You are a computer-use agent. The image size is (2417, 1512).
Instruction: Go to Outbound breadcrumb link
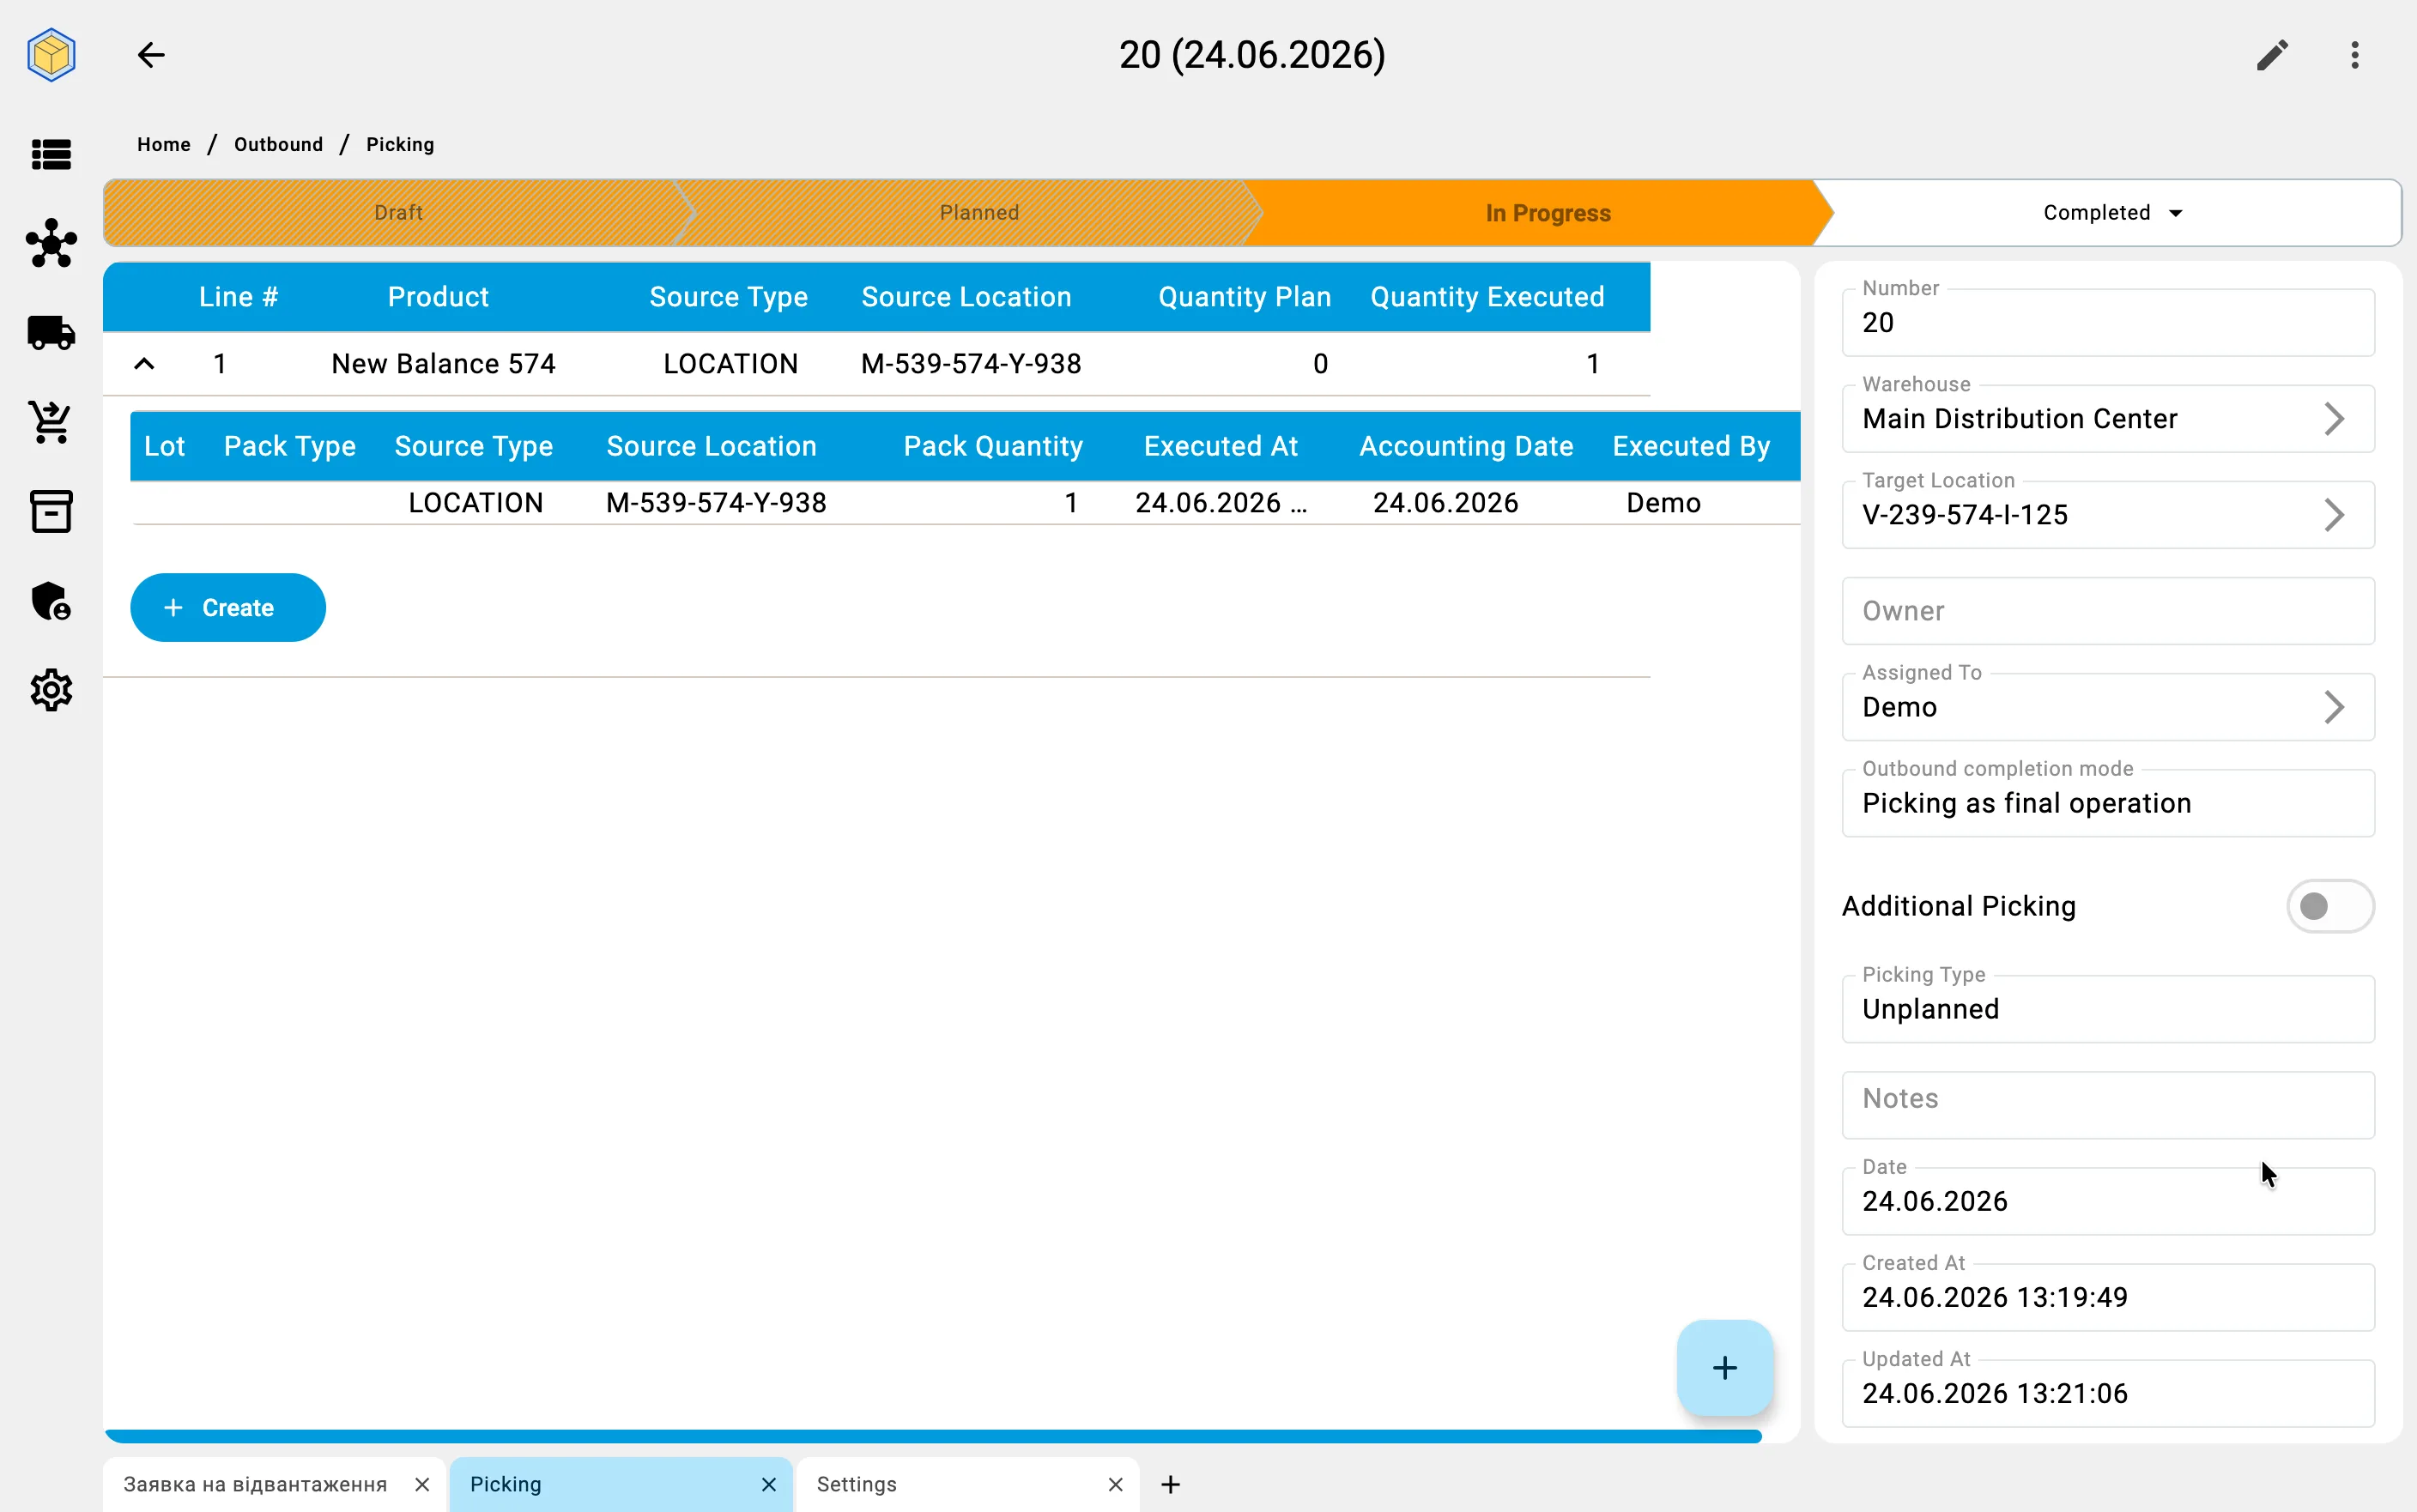click(x=278, y=144)
